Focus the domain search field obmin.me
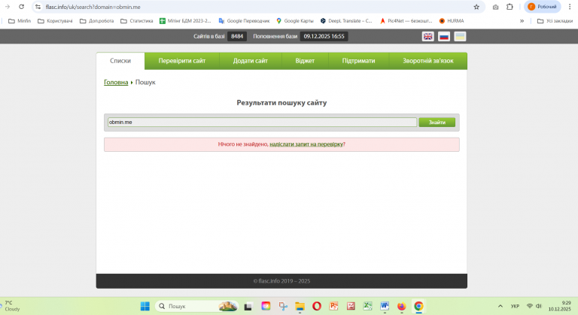 coord(262,123)
